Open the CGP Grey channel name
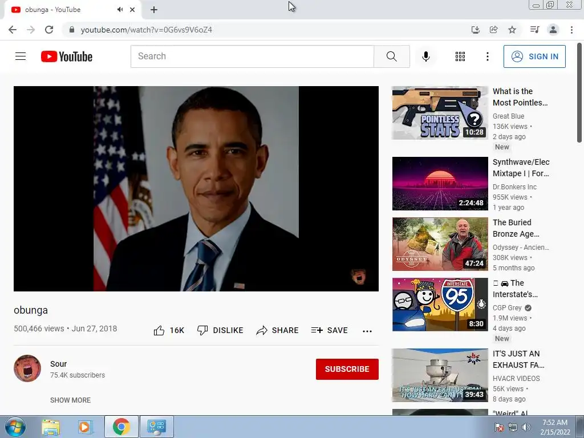The image size is (584, 438). pos(507,307)
